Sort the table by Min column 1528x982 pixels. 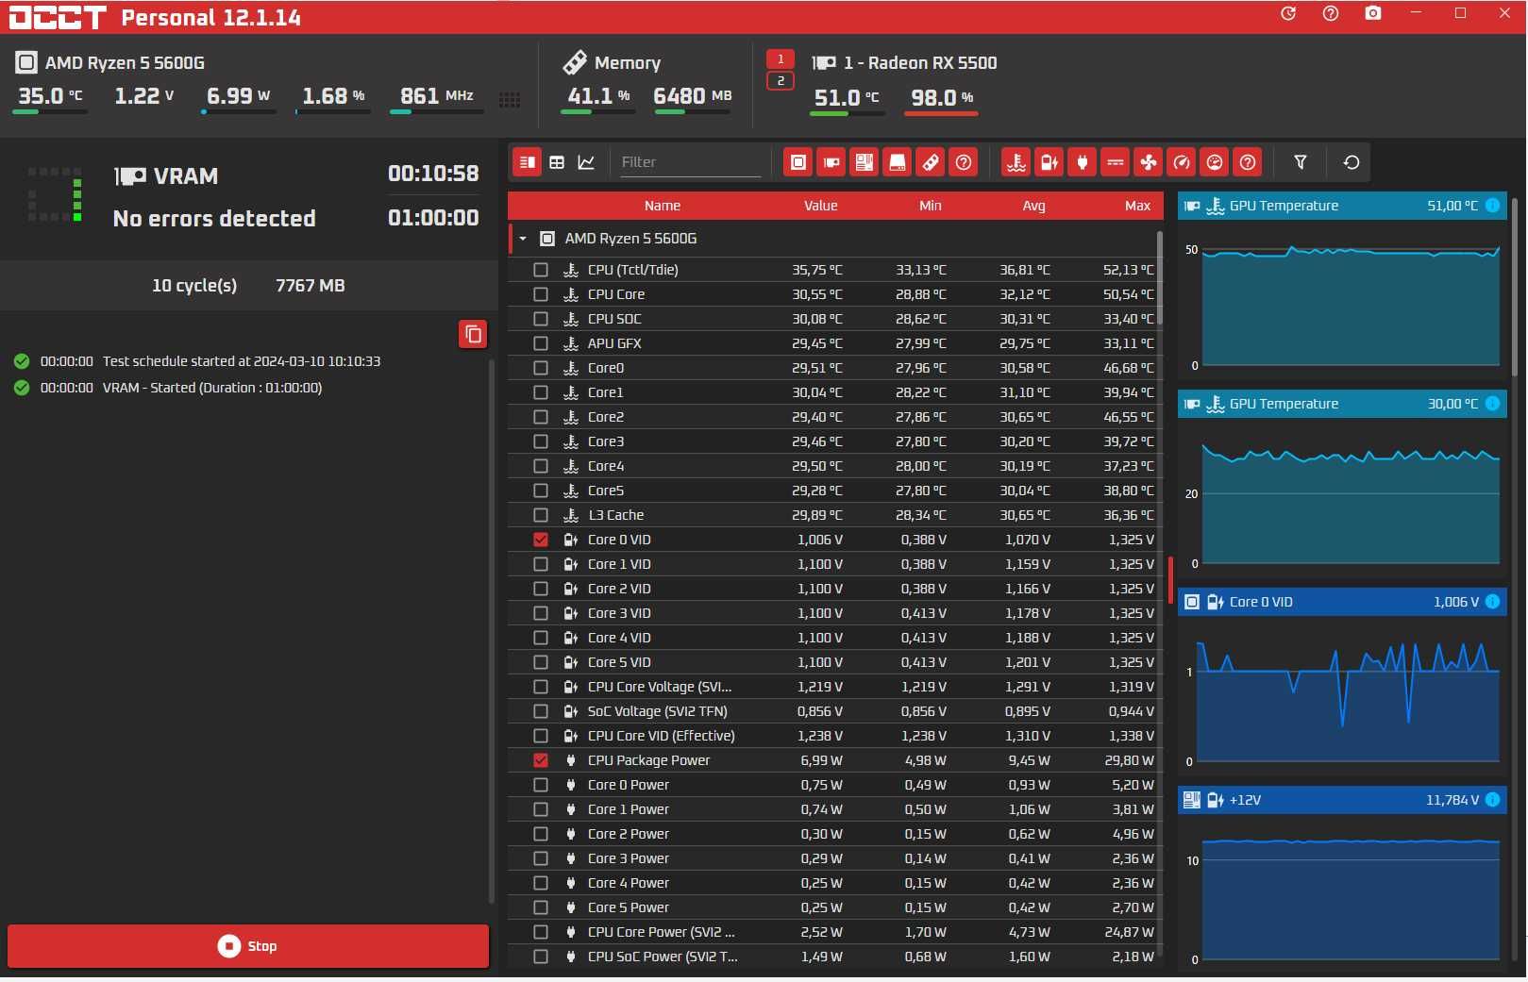(931, 206)
